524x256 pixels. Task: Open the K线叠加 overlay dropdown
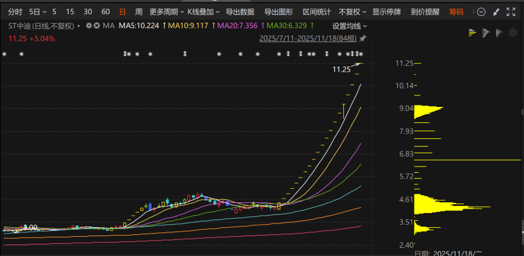coord(204,12)
